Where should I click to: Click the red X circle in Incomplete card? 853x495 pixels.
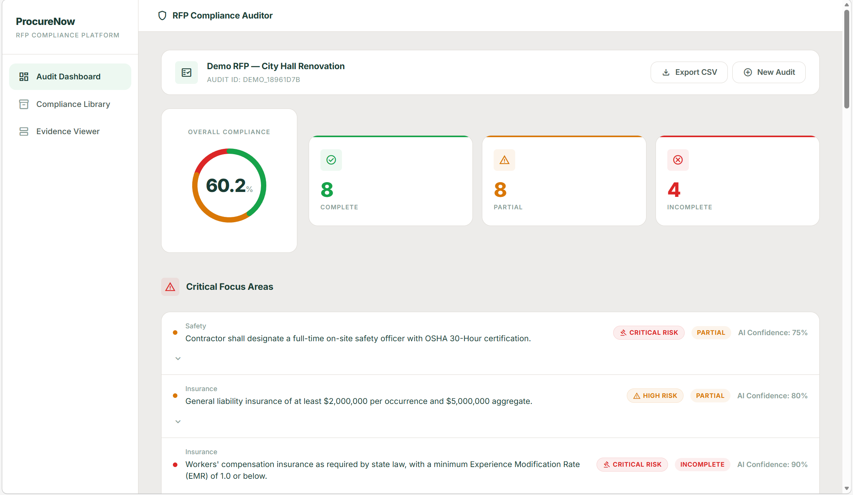coord(678,160)
